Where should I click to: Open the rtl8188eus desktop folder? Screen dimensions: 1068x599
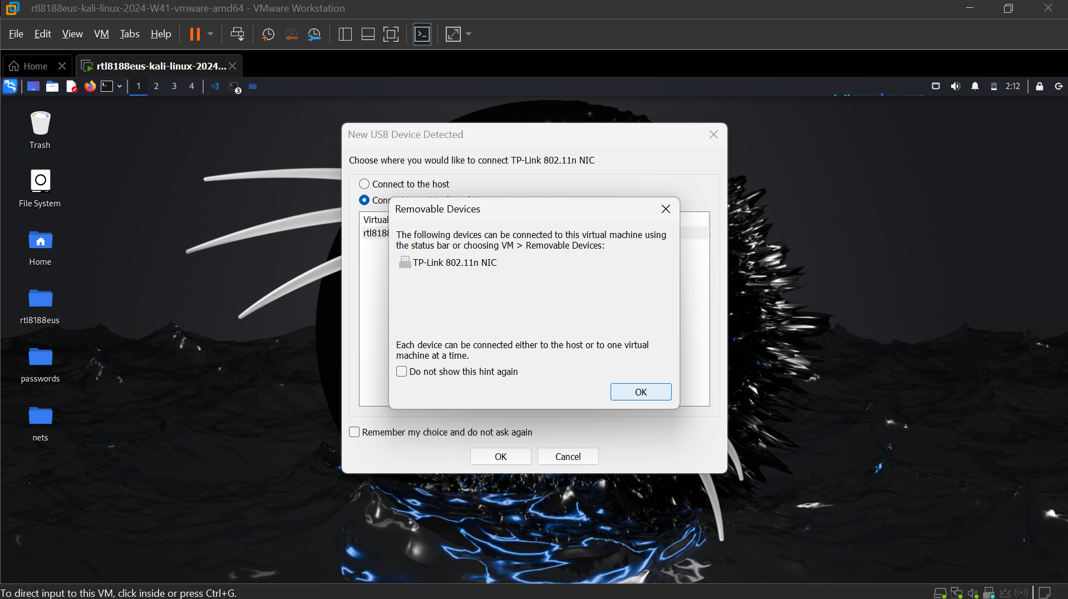[x=40, y=306]
